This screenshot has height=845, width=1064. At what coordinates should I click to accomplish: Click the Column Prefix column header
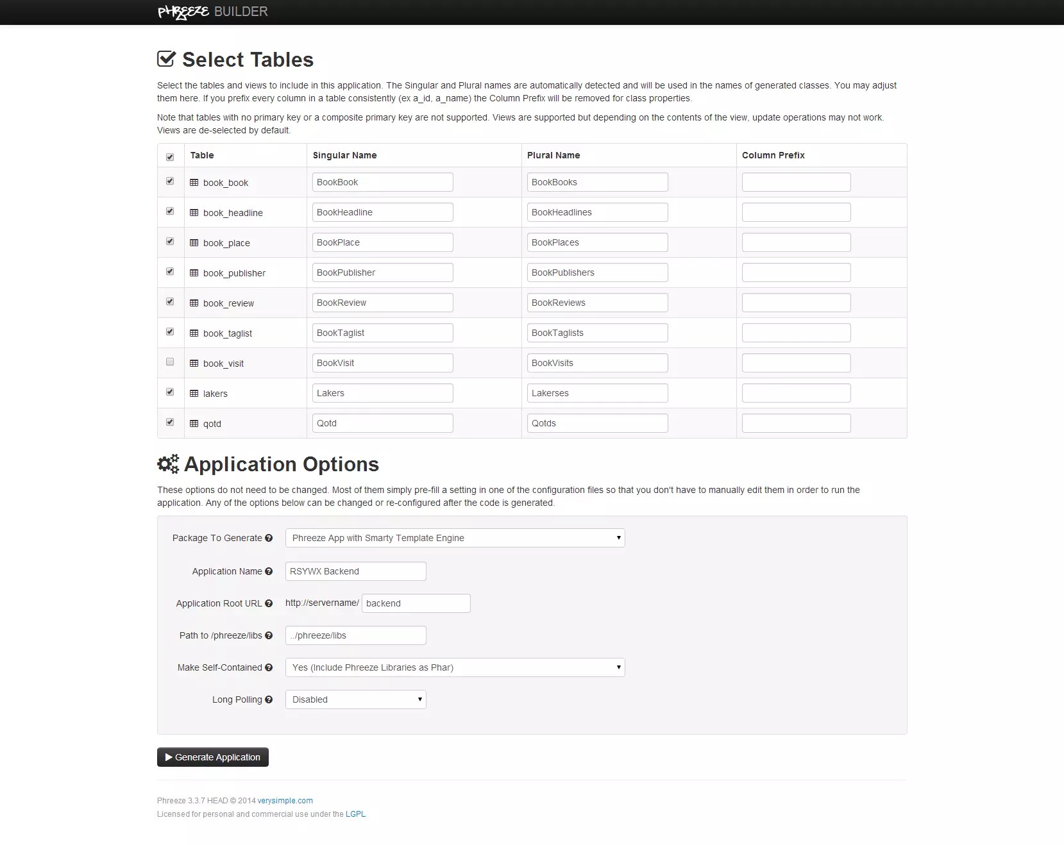(x=773, y=155)
